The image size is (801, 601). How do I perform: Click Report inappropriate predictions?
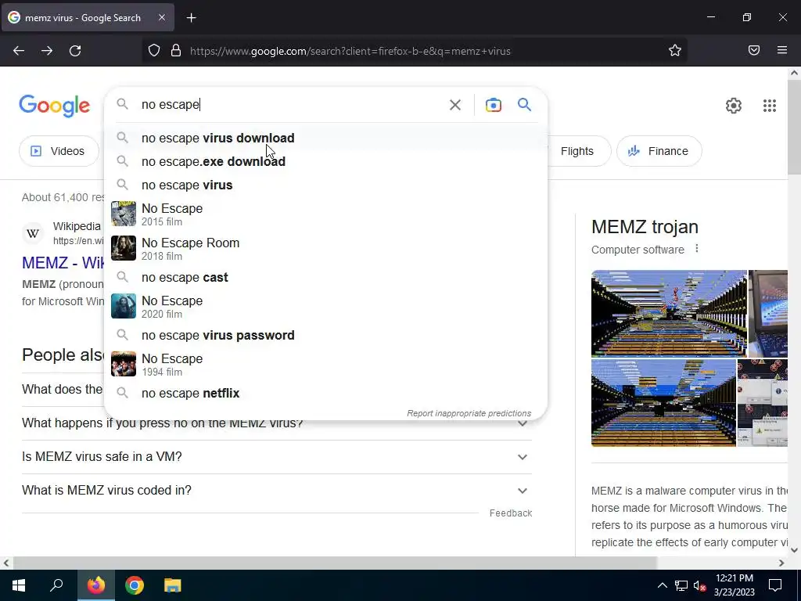click(x=469, y=413)
